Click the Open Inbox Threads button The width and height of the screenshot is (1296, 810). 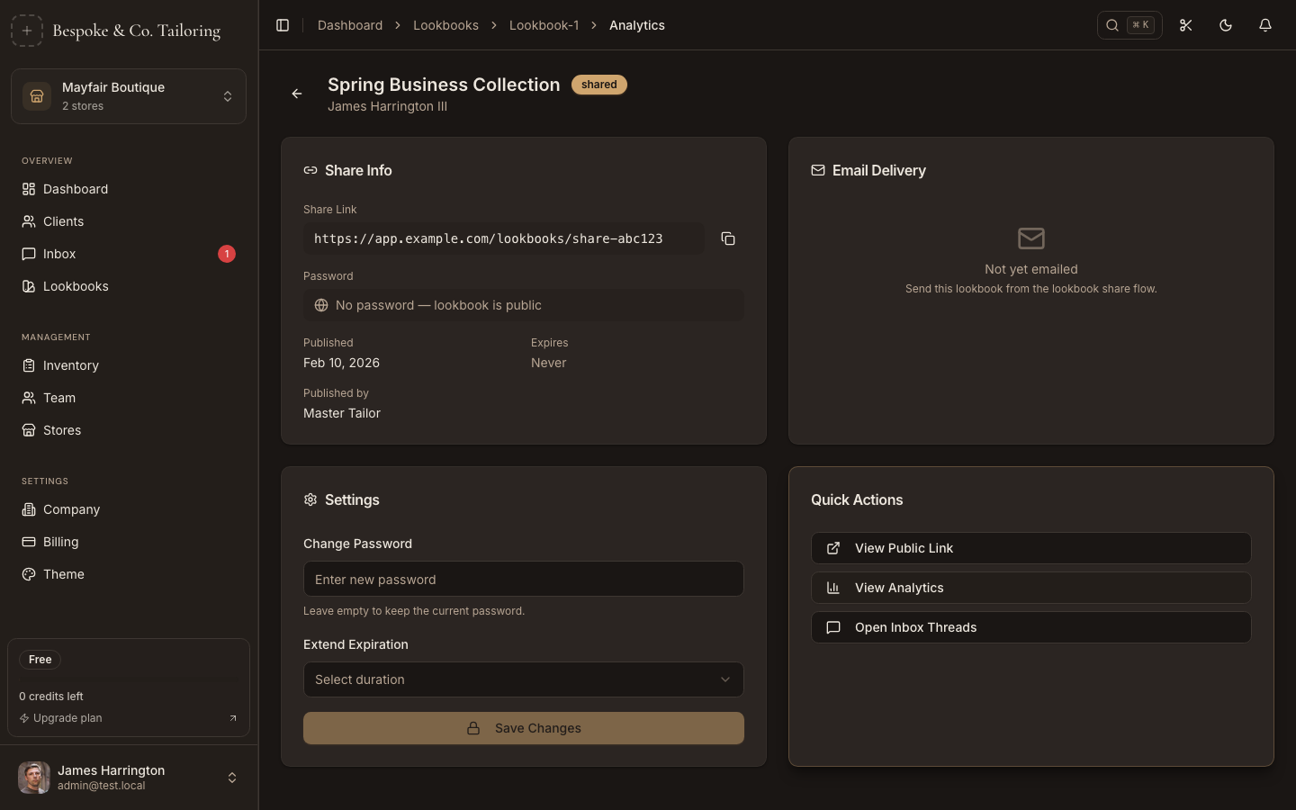[1030, 627]
